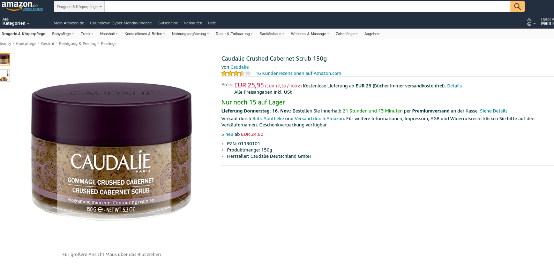Click the Hautpflege breadcrumb
The height and width of the screenshot is (264, 554).
point(26,44)
